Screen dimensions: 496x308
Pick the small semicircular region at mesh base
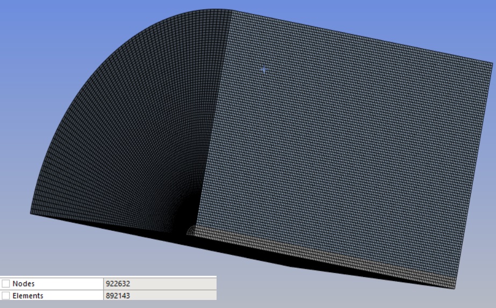pos(191,231)
